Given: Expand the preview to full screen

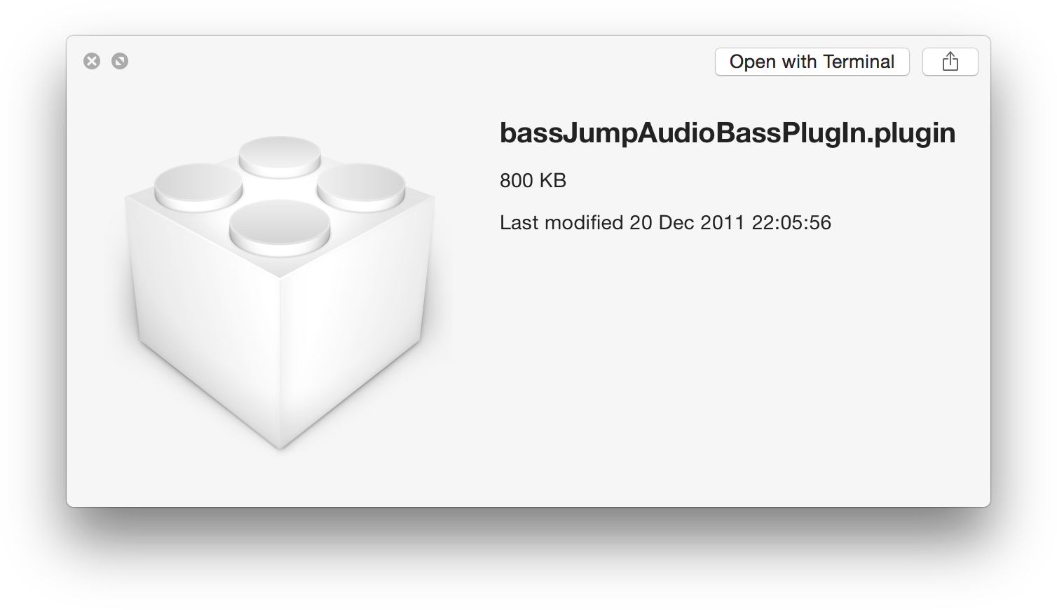Looking at the screenshot, I should coord(120,61).
